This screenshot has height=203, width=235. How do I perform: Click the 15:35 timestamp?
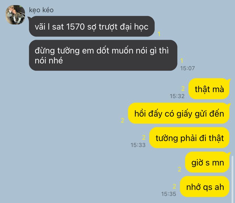tap(169, 194)
